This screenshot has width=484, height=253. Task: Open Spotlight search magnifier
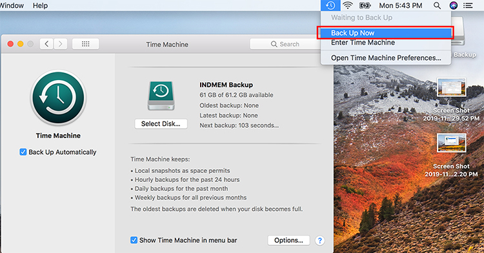[437, 5]
